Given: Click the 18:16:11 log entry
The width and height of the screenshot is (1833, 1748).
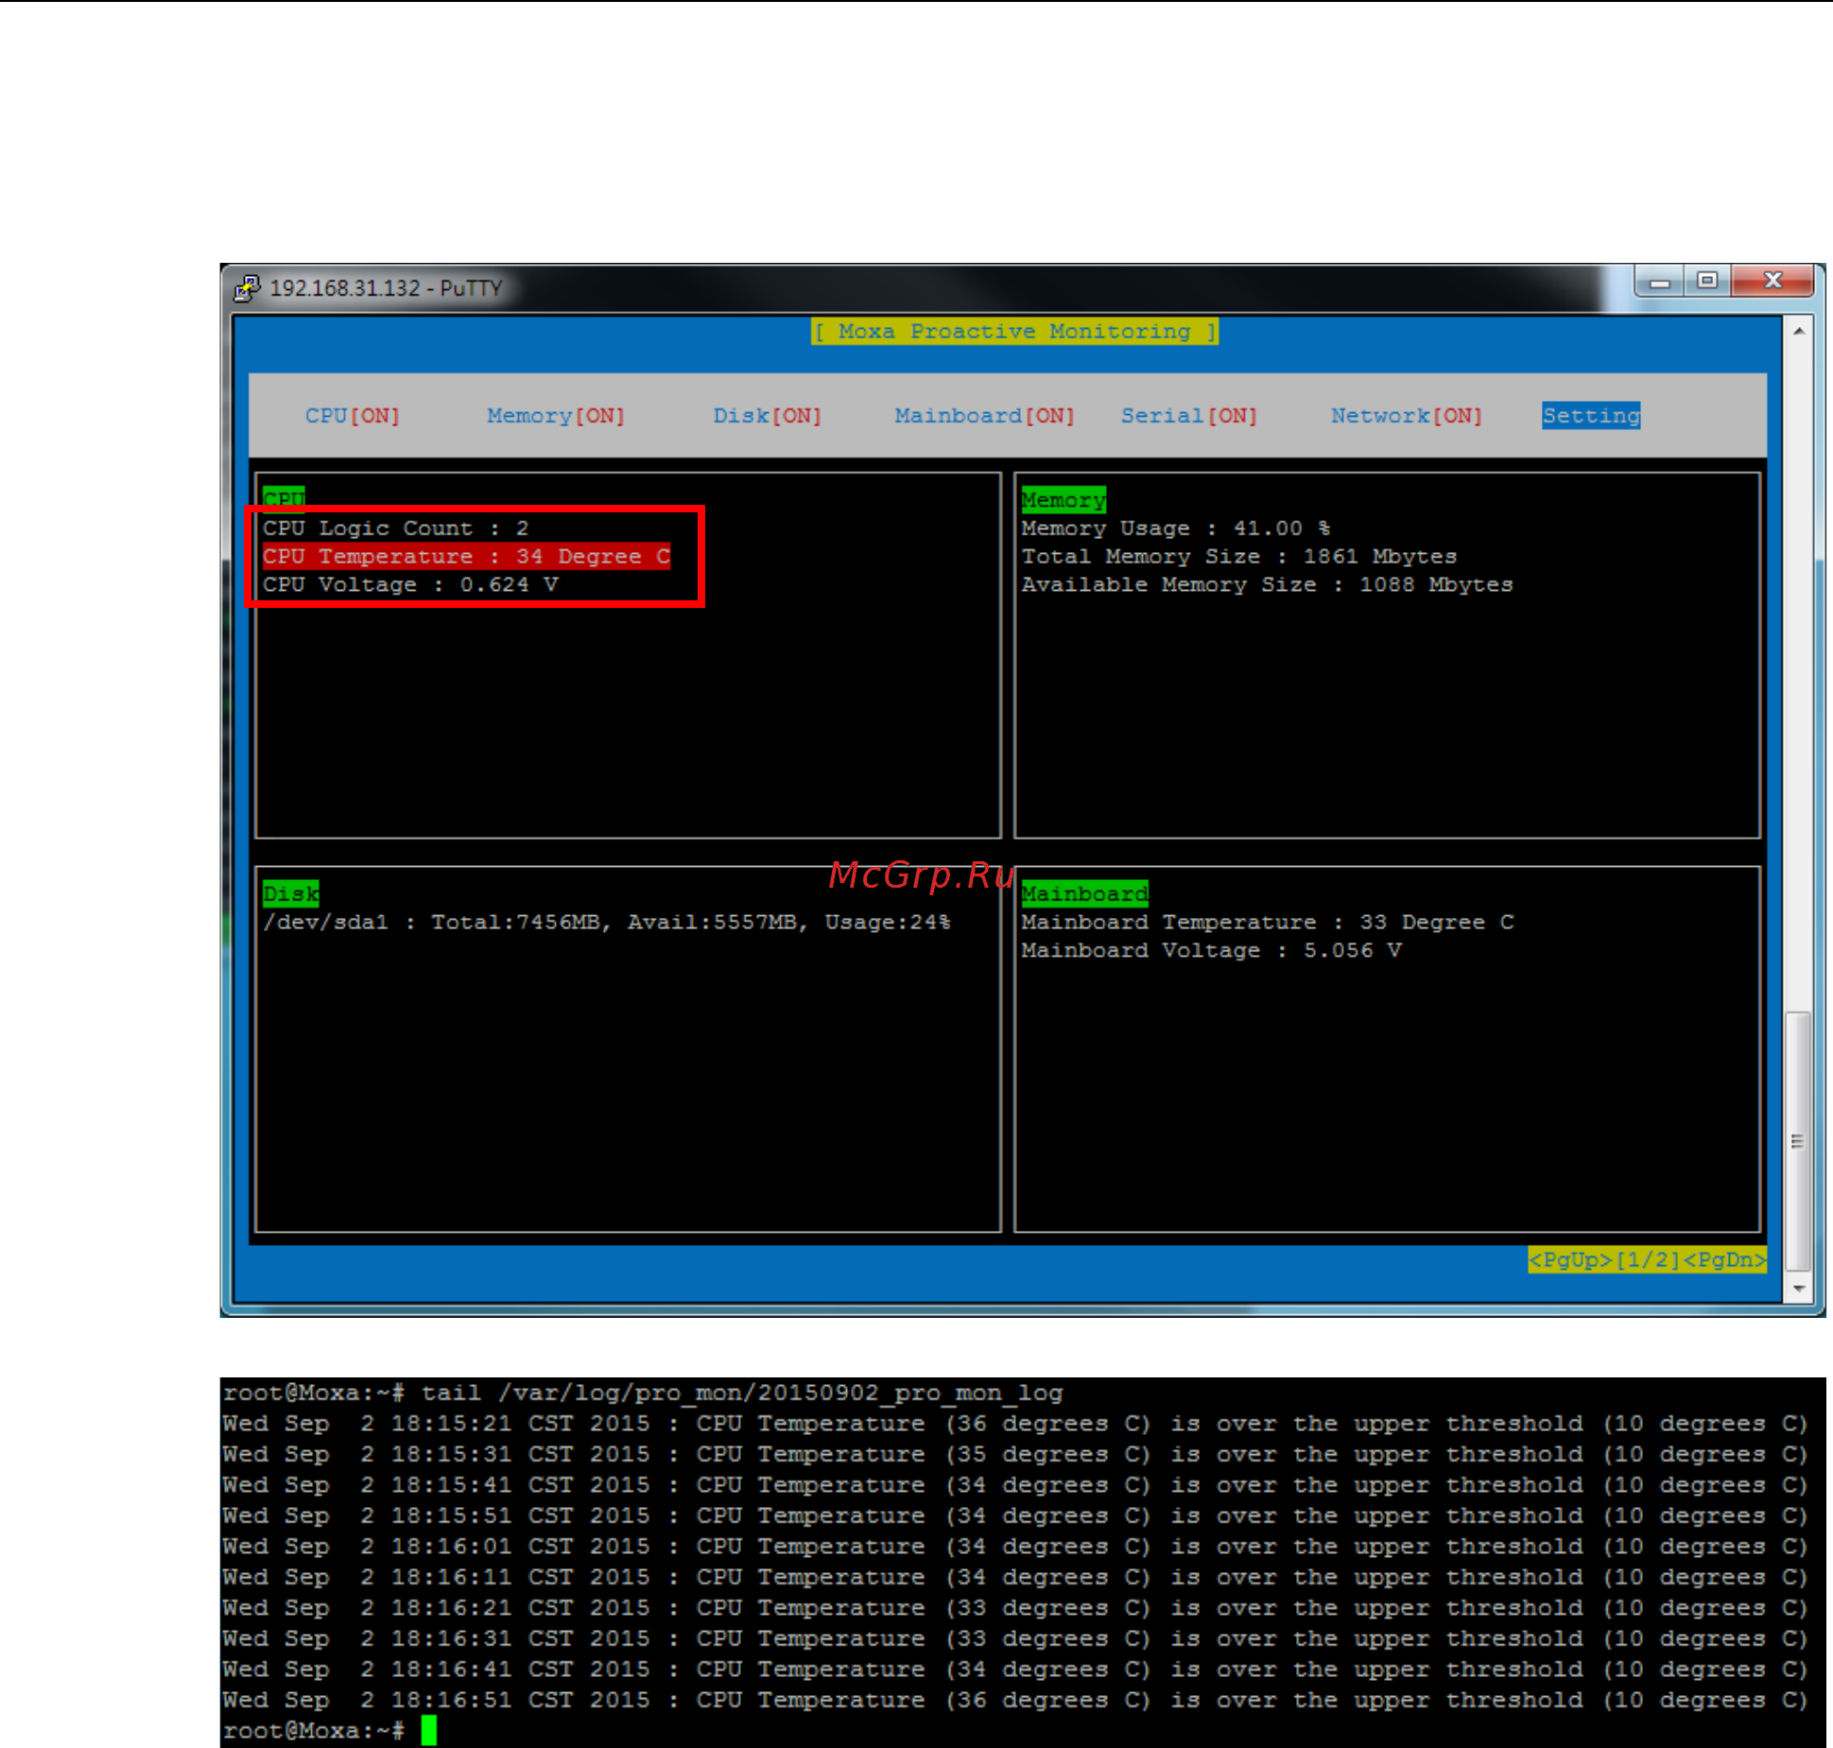Looking at the screenshot, I should click(1015, 1577).
